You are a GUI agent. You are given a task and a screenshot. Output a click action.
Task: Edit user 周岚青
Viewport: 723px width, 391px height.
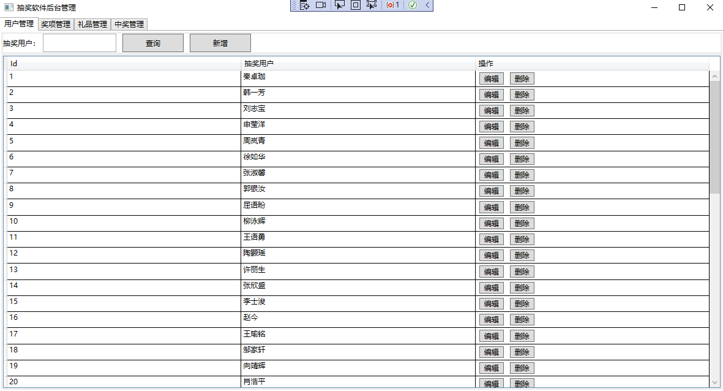click(x=491, y=143)
